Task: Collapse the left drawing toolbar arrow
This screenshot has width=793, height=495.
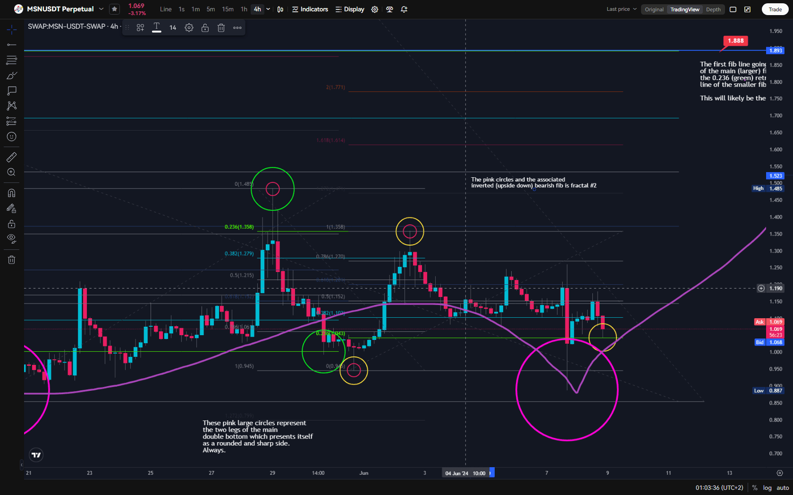Action: [x=22, y=465]
